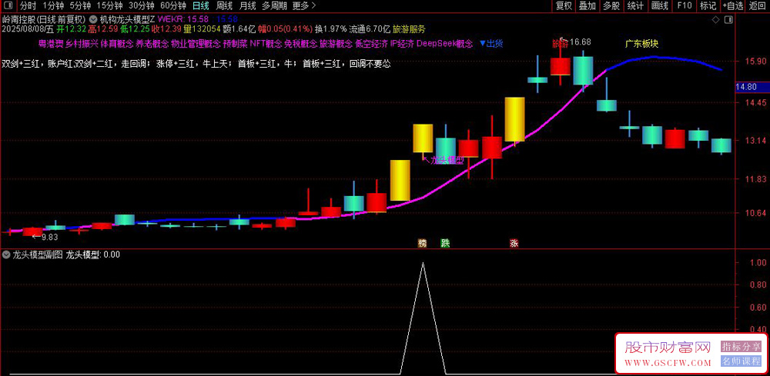Switch to the 30分钟 period tab
This screenshot has width=770, height=376.
(x=142, y=6)
